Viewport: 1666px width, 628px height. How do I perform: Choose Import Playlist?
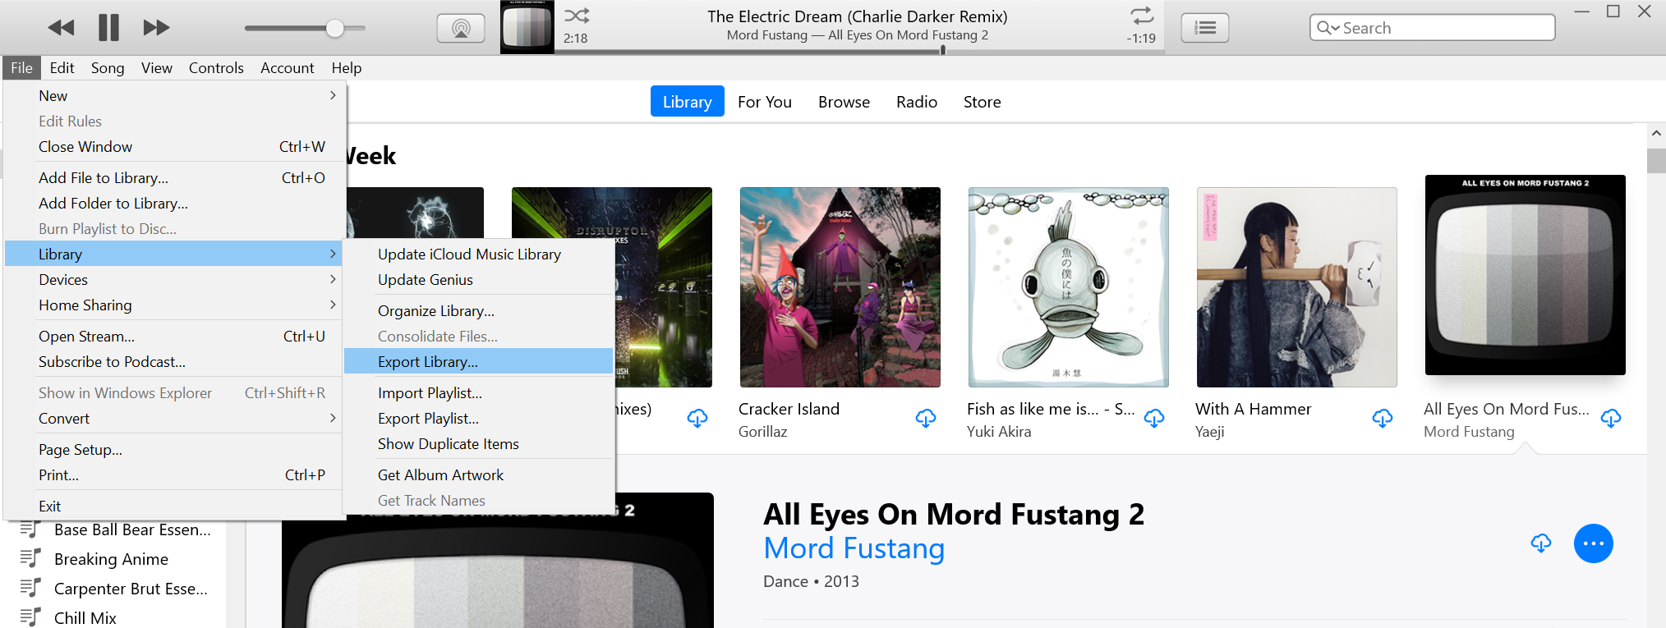point(479,393)
